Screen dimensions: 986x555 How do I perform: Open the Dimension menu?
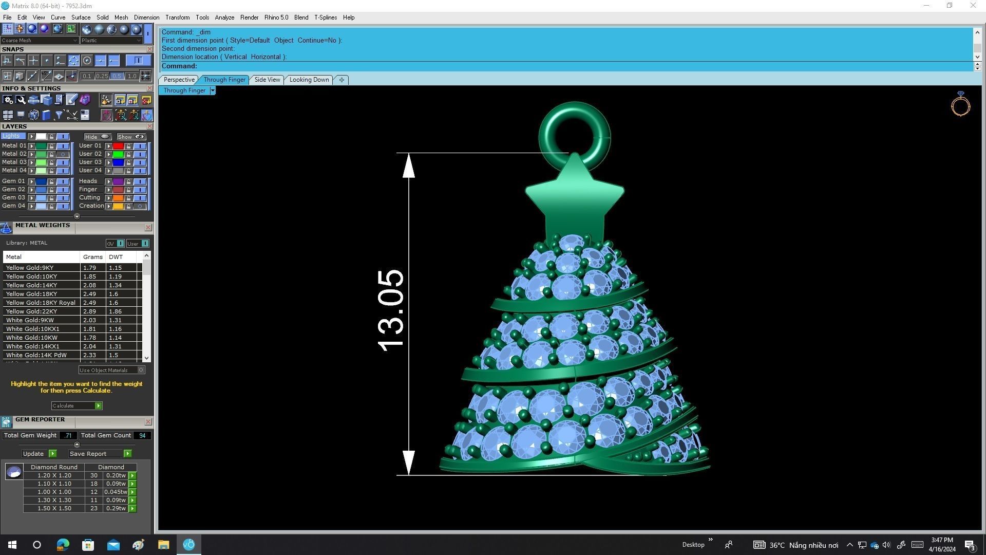[x=146, y=17]
